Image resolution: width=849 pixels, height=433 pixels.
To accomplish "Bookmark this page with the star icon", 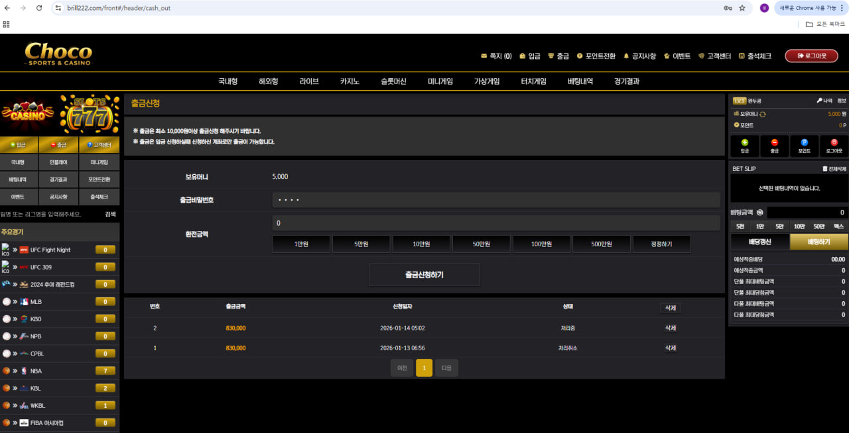I will pos(742,8).
